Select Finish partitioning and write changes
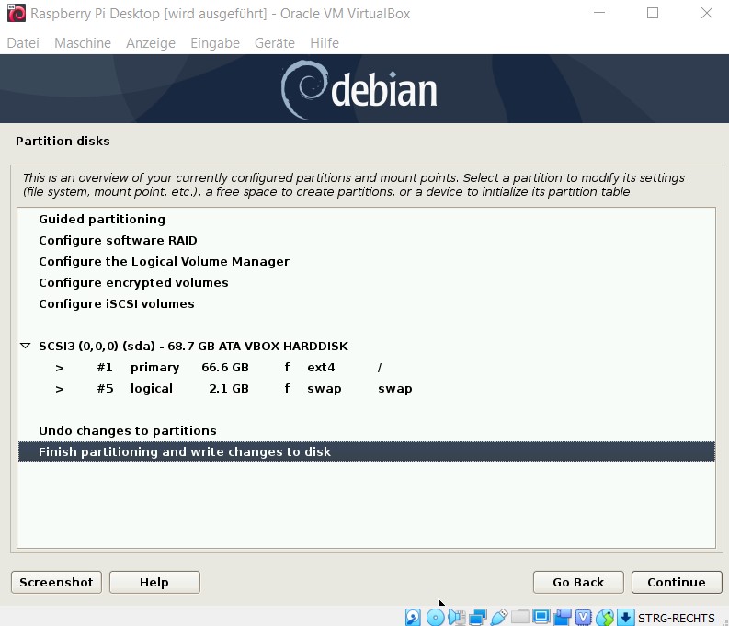This screenshot has height=626, width=729. pos(367,451)
